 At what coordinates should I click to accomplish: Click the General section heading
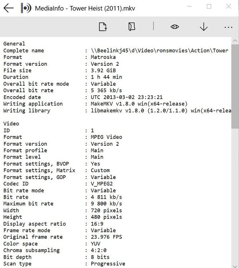coord(14,44)
